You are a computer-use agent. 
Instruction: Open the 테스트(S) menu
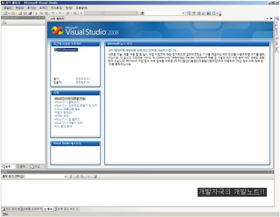pos(57,8)
